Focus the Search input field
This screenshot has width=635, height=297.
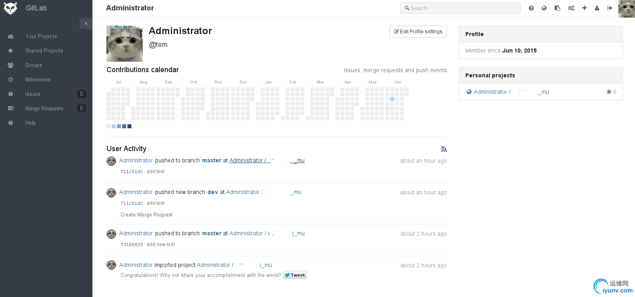(x=460, y=8)
